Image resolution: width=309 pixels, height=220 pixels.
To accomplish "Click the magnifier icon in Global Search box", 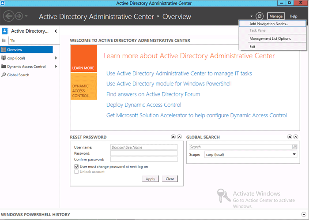I will (294, 147).
